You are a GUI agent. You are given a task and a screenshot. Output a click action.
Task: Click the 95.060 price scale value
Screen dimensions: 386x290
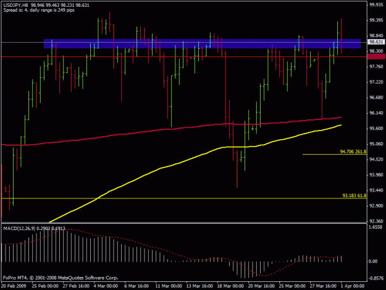376,144
